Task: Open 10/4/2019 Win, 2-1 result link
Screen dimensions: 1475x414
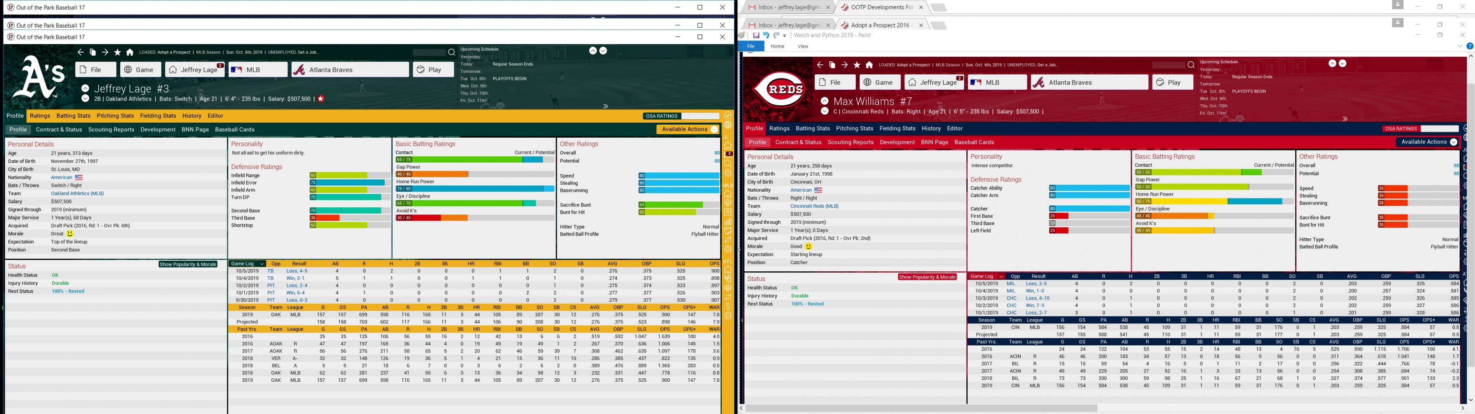Action: click(x=295, y=278)
